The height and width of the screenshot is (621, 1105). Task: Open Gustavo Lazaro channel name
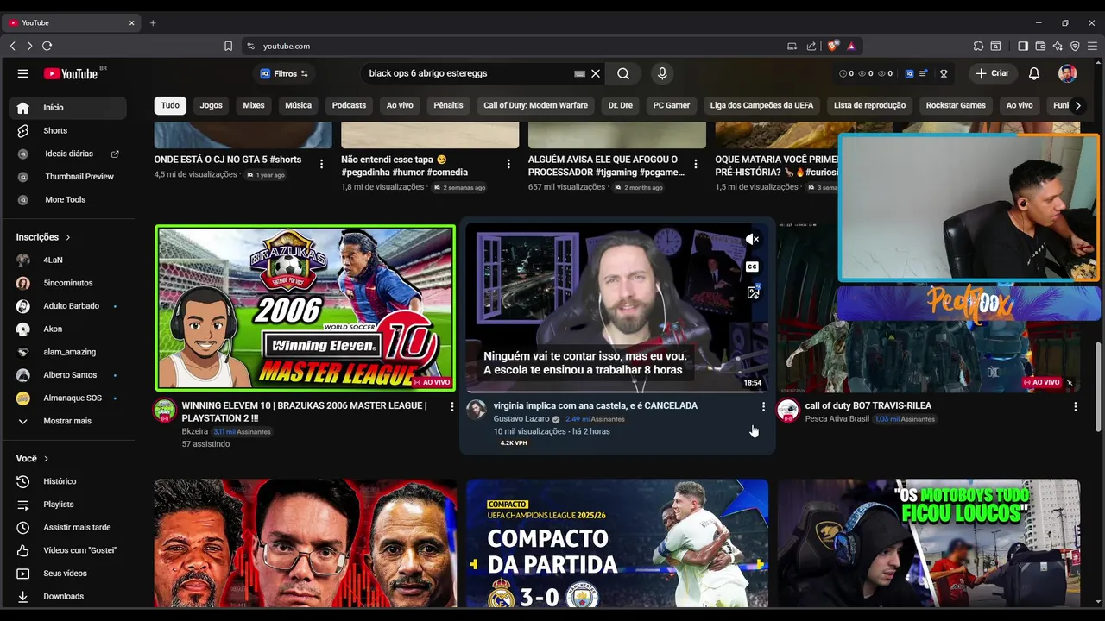[x=521, y=419]
